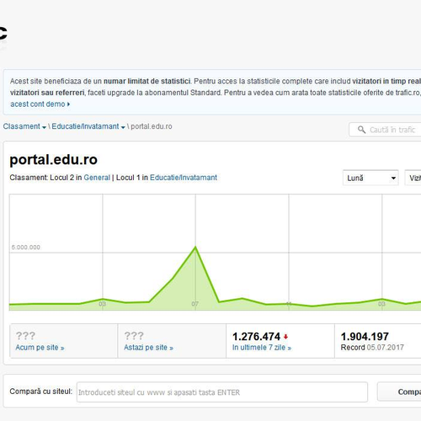Viewport: 421px width, 421px height.
Task: Click the 5.000.000 axis label
Action: (x=26, y=248)
